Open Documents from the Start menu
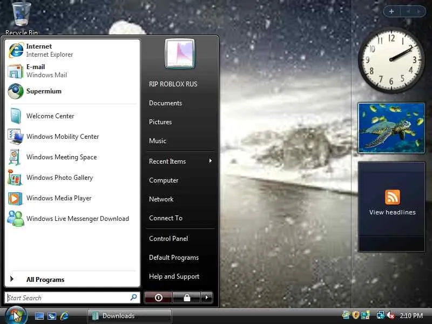This screenshot has width=432, height=324. [165, 103]
